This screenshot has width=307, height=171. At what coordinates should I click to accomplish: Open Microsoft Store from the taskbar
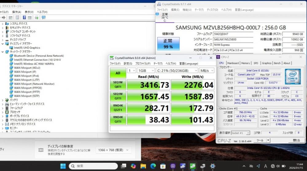point(163,166)
